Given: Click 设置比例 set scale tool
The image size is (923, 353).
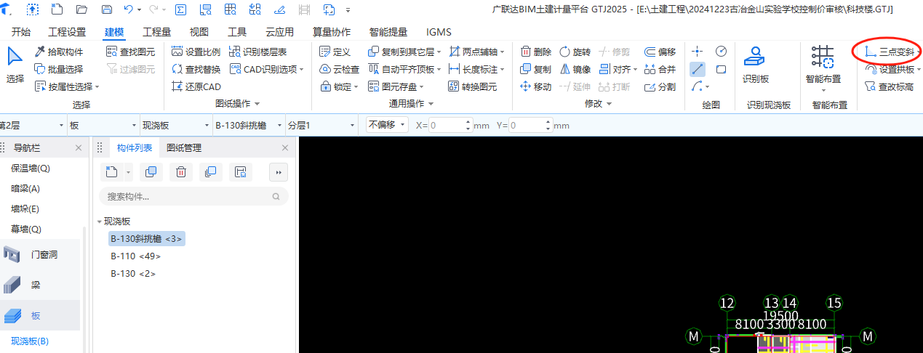Looking at the screenshot, I should pos(196,52).
